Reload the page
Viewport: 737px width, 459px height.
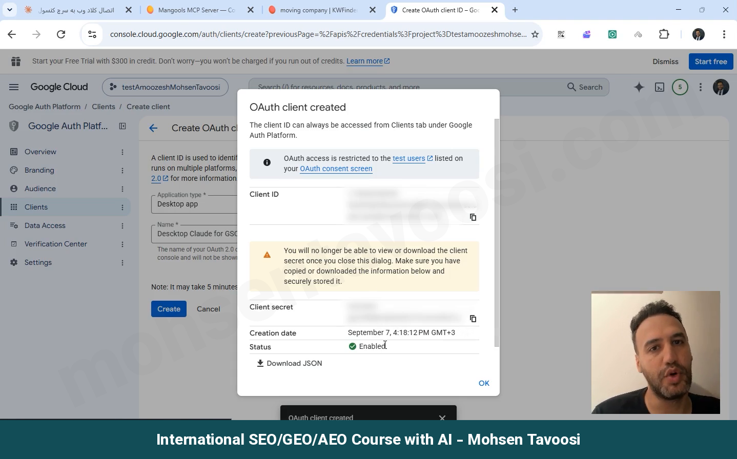coord(61,34)
